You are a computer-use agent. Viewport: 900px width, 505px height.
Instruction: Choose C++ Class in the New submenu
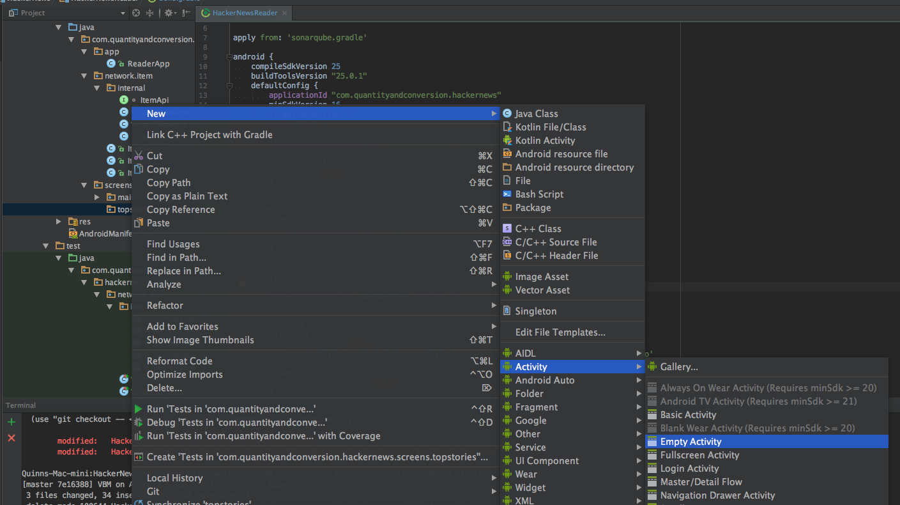coord(572,229)
